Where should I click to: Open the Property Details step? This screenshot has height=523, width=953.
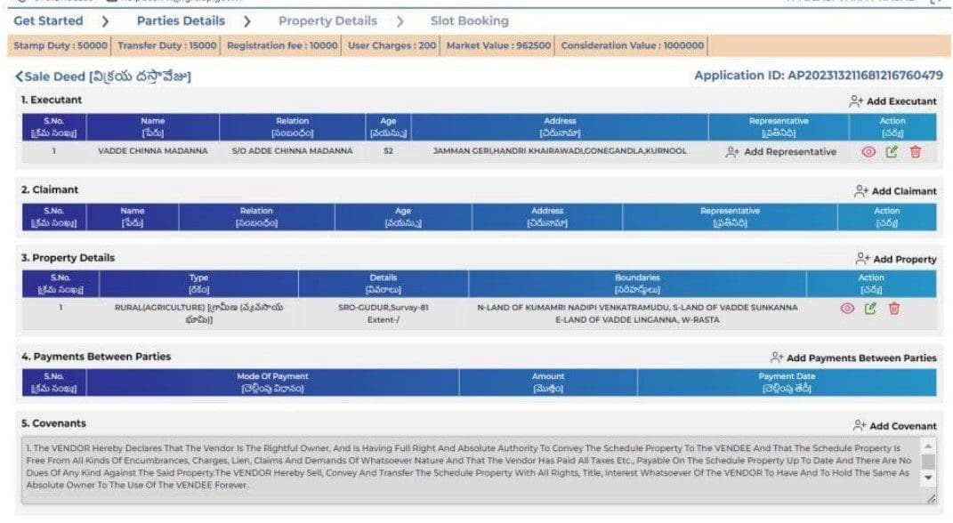327,21
